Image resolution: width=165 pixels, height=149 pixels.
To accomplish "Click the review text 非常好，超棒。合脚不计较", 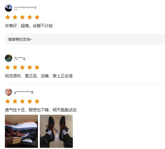I will tap(29, 26).
